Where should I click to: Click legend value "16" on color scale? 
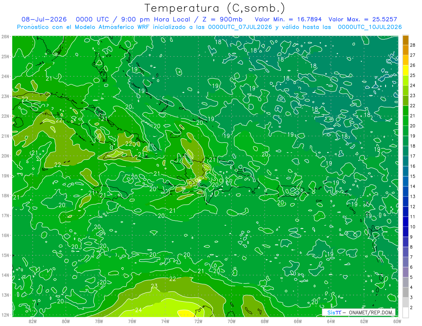coord(413,166)
